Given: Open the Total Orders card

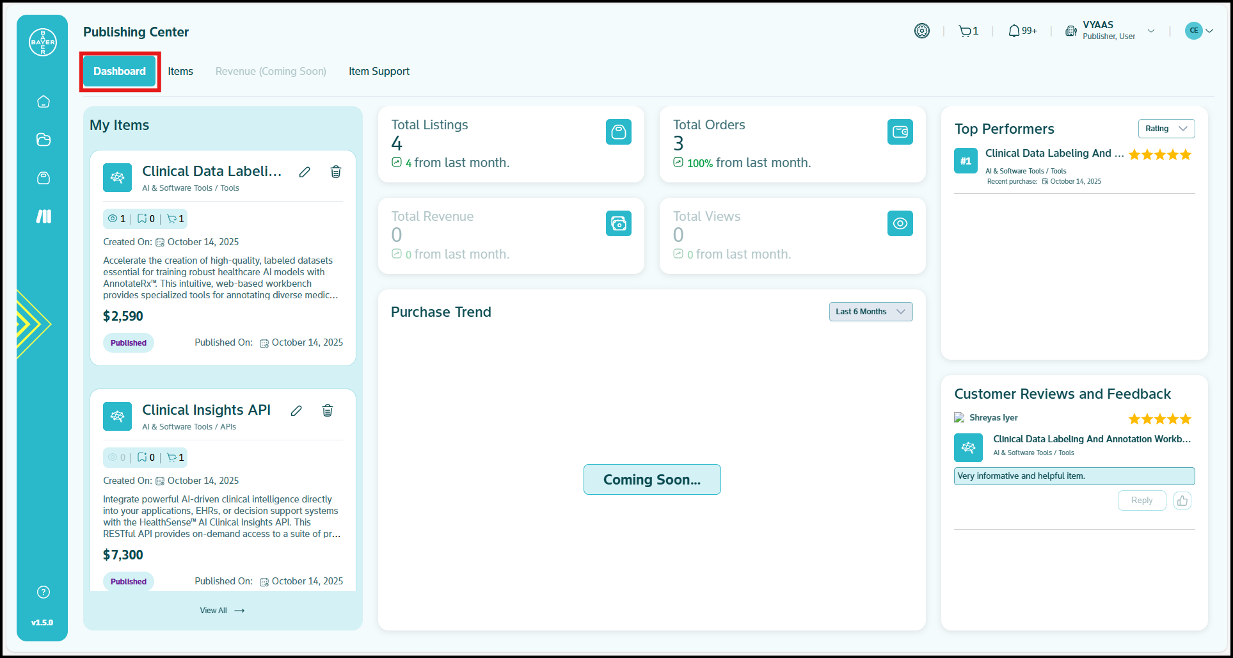Looking at the screenshot, I should (x=792, y=145).
